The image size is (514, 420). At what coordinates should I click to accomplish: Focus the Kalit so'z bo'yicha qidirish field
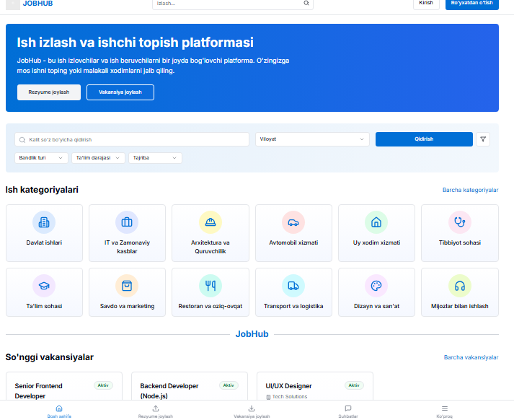pos(132,139)
